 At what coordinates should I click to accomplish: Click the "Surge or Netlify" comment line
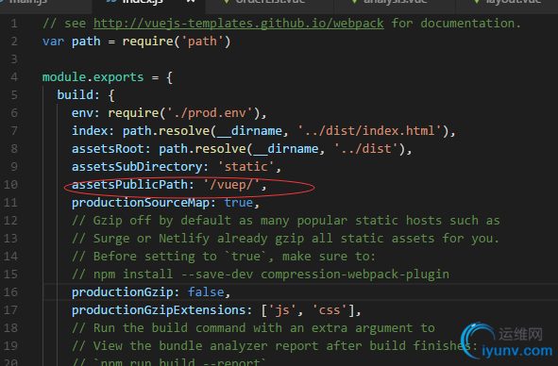coord(286,239)
